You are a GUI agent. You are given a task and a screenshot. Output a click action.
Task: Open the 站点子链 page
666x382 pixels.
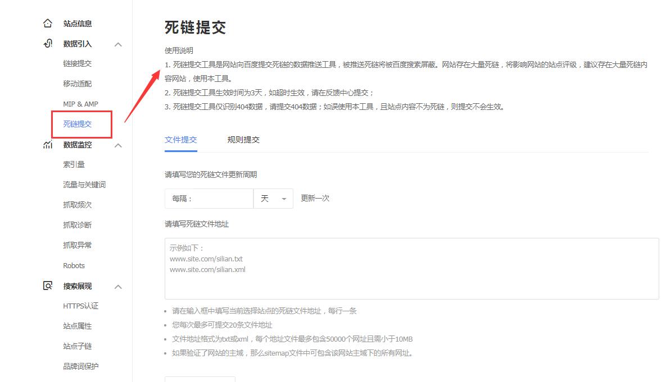pos(78,347)
